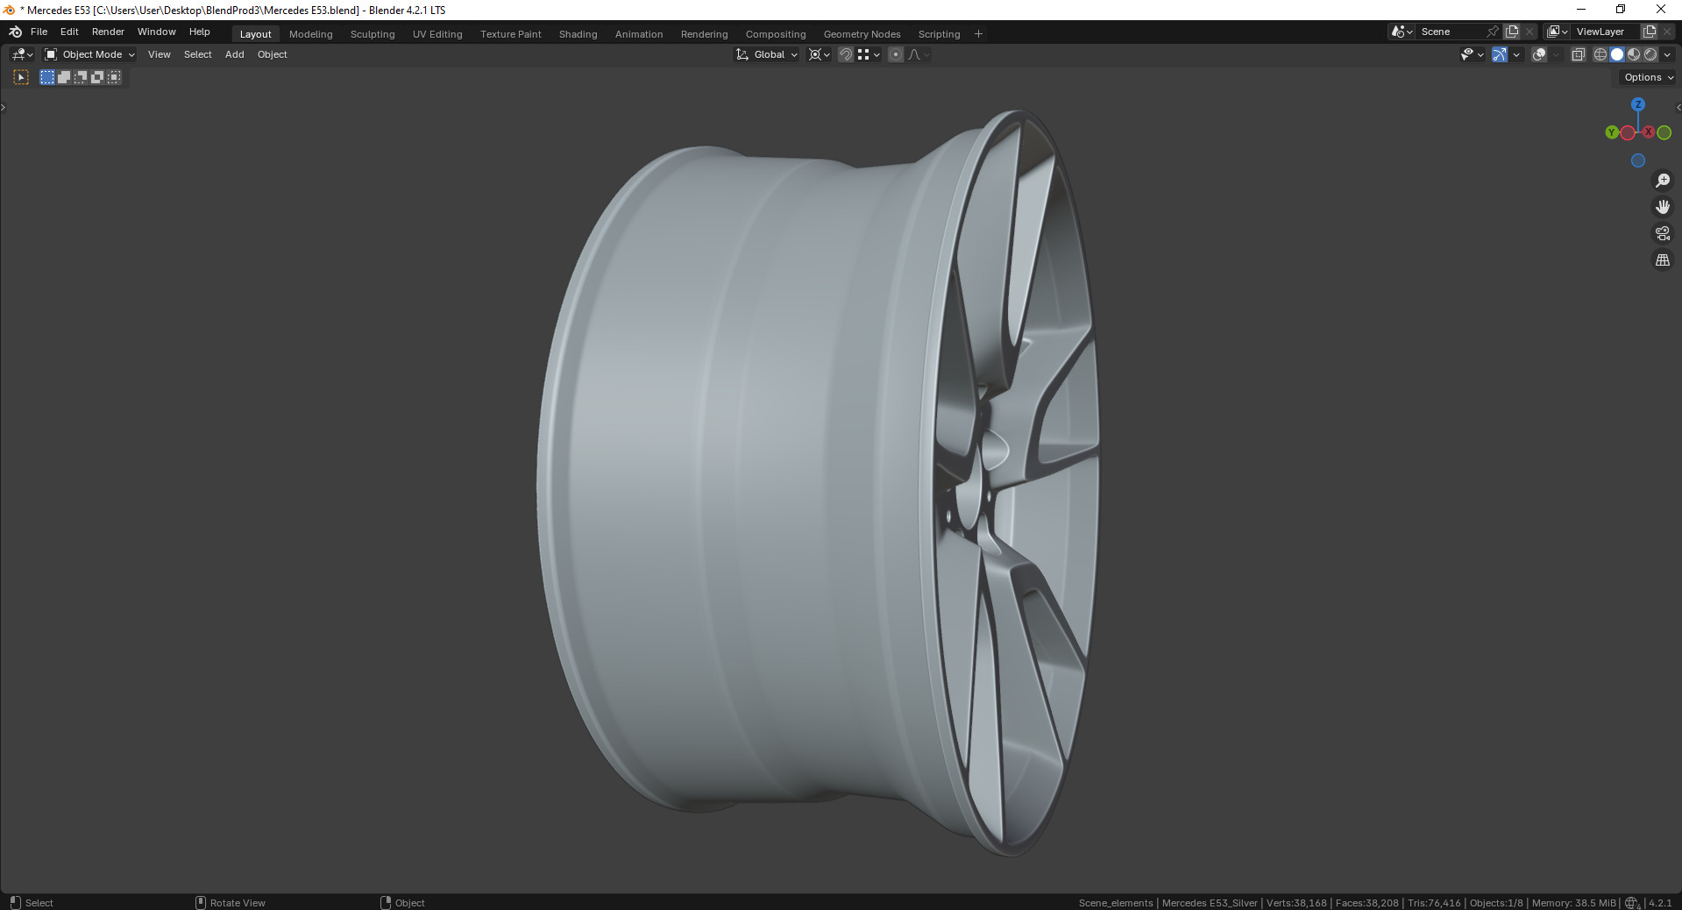This screenshot has height=910, width=1682.
Task: Select the Select Box tool icon
Action: [21, 77]
